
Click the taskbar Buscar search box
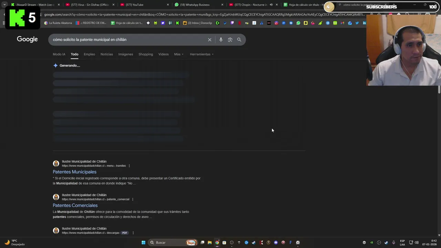coord(173,242)
